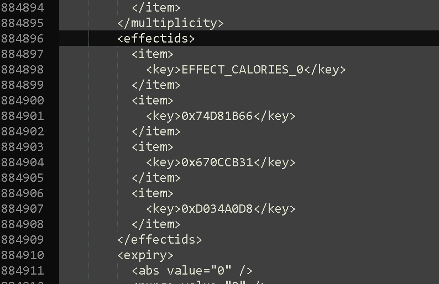Viewport: 439px width, 284px height.
Task: Click the closing item tag on line 884908
Action: point(156,224)
